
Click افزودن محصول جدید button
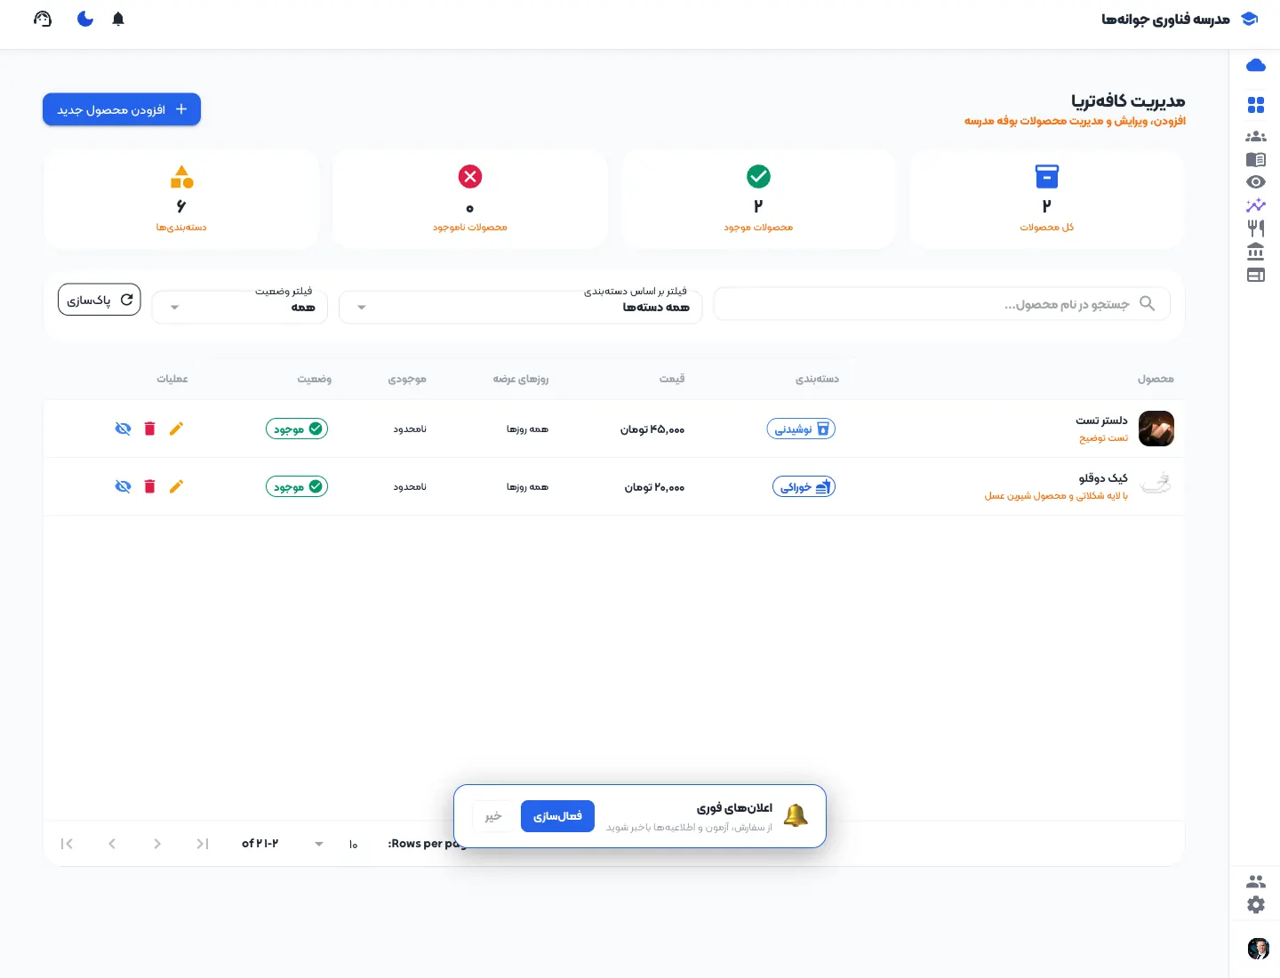[122, 109]
